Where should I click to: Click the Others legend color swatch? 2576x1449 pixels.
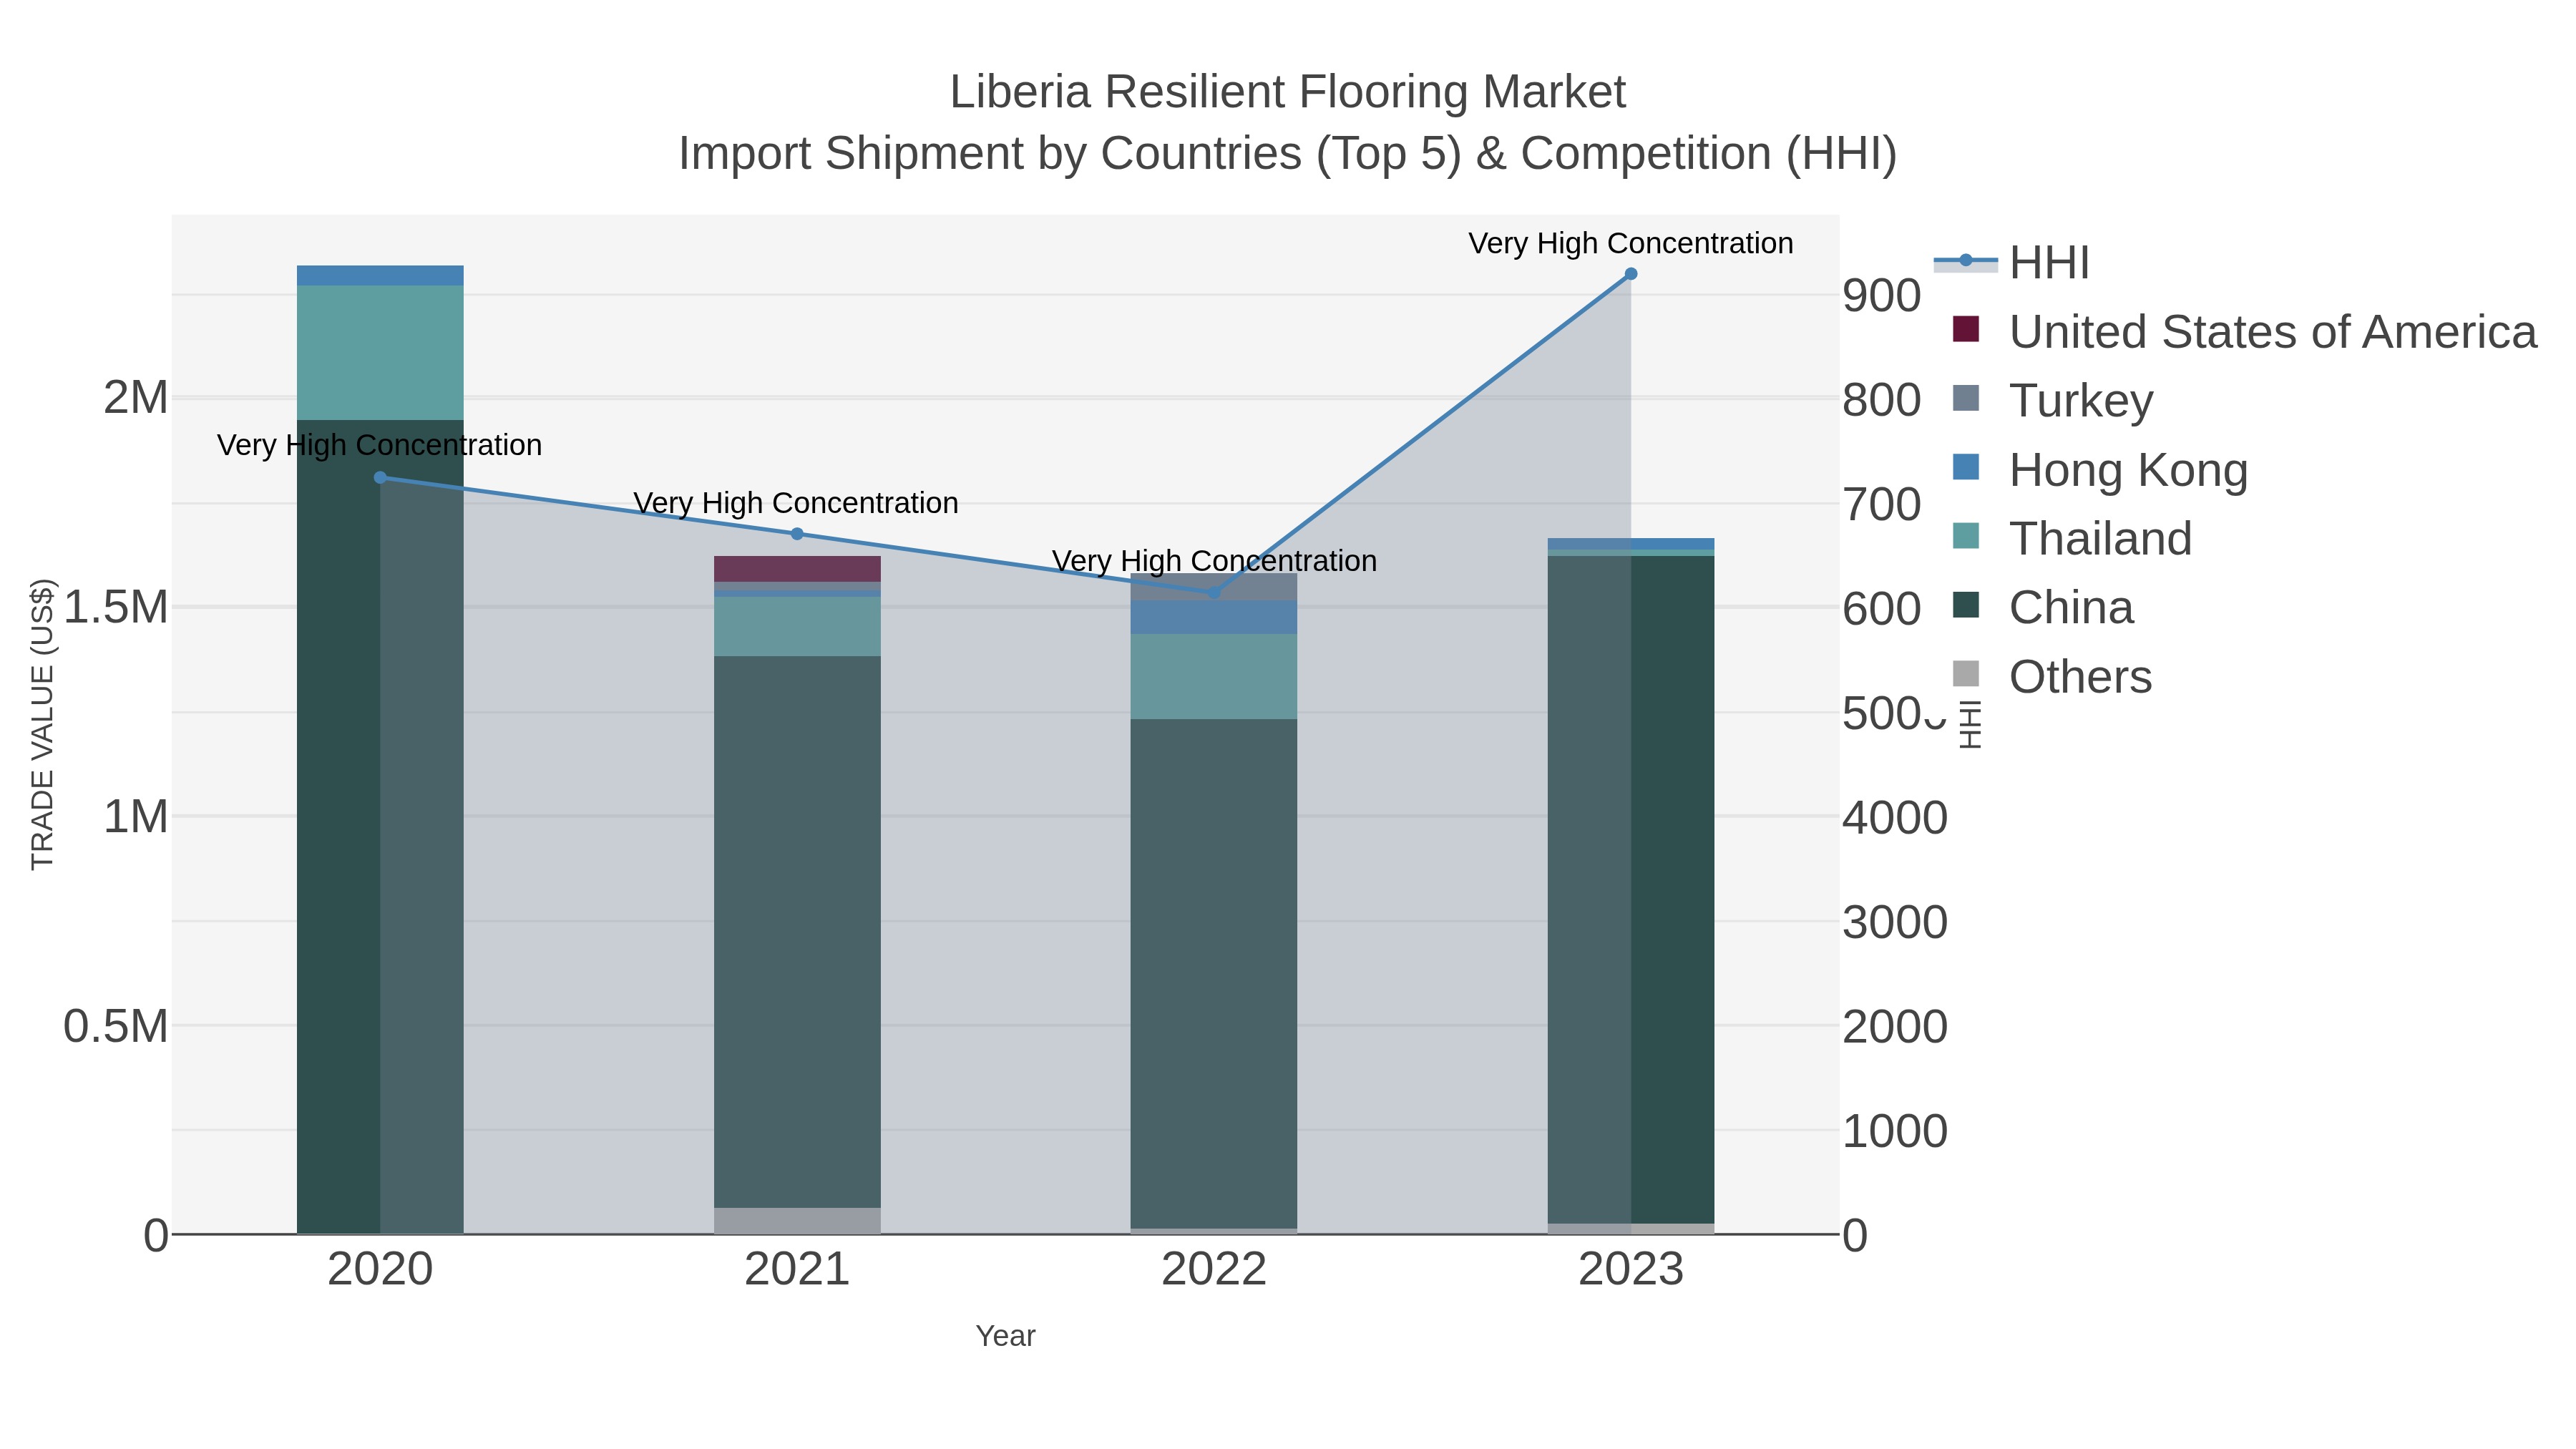pyautogui.click(x=1966, y=674)
